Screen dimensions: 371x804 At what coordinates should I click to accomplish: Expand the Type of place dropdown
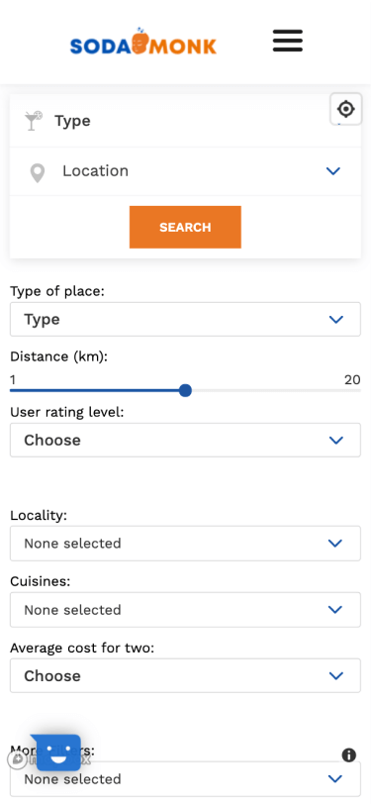click(x=186, y=319)
